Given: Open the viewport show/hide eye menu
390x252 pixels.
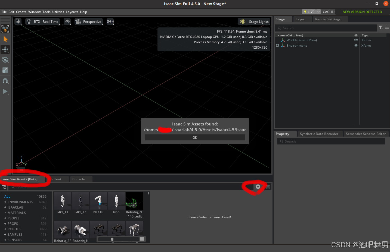Looking at the screenshot, I should tap(67, 21).
